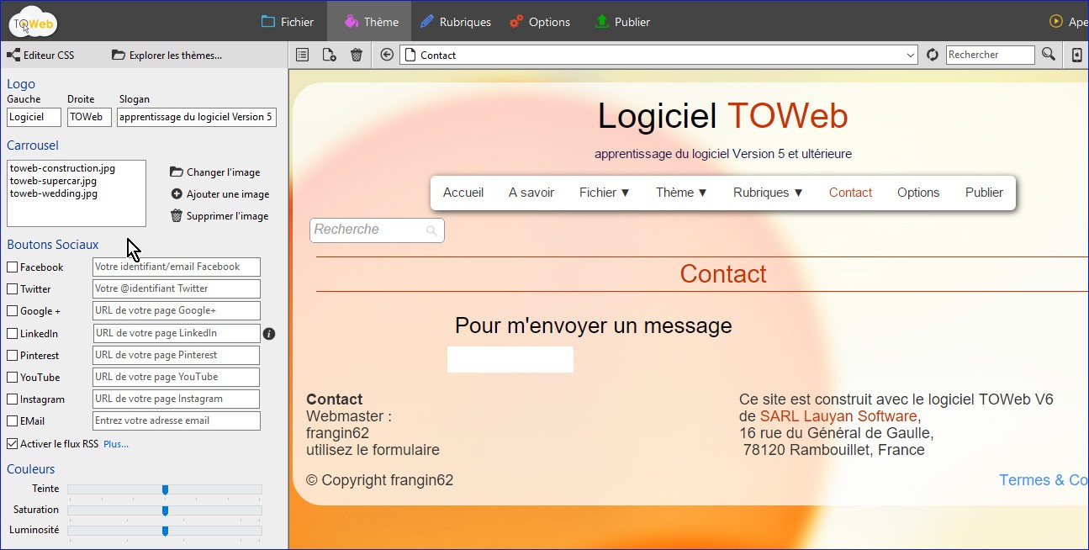1089x550 pixels.
Task: Click the magnifying glass search icon
Action: [1048, 55]
